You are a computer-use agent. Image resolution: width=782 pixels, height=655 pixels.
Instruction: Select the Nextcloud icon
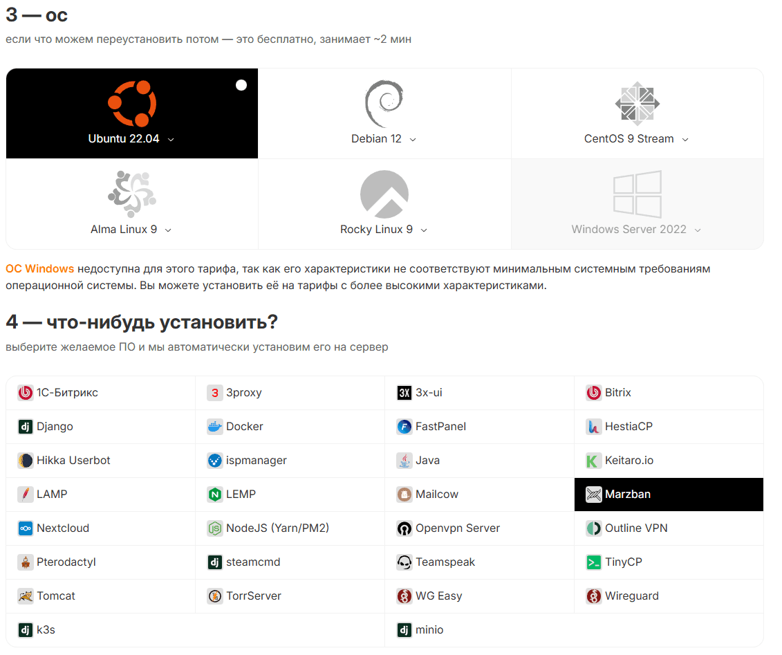[26, 528]
